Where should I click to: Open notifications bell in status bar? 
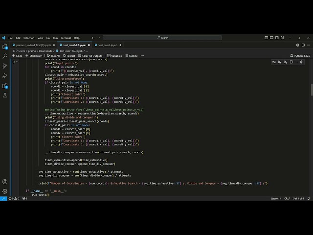[309, 198]
